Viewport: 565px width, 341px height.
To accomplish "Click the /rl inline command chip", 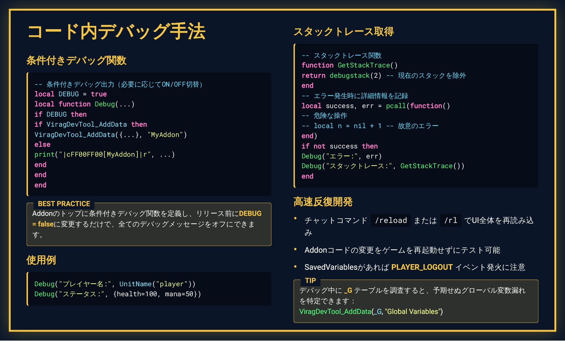I will pyautogui.click(x=451, y=220).
